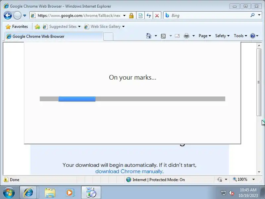Click the scrollbar down arrow

259,172
